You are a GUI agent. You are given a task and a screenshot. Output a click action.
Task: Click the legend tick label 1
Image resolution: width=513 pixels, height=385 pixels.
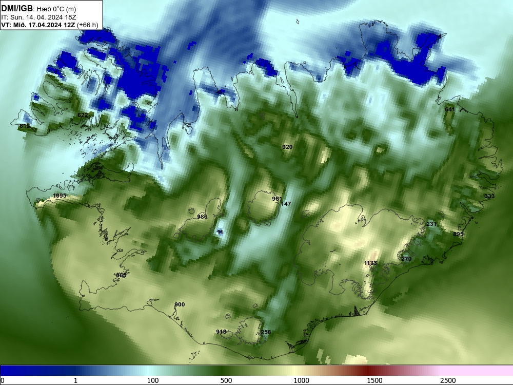click(75, 380)
